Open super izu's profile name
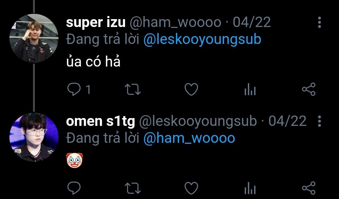The height and width of the screenshot is (199, 339). [x=96, y=22]
